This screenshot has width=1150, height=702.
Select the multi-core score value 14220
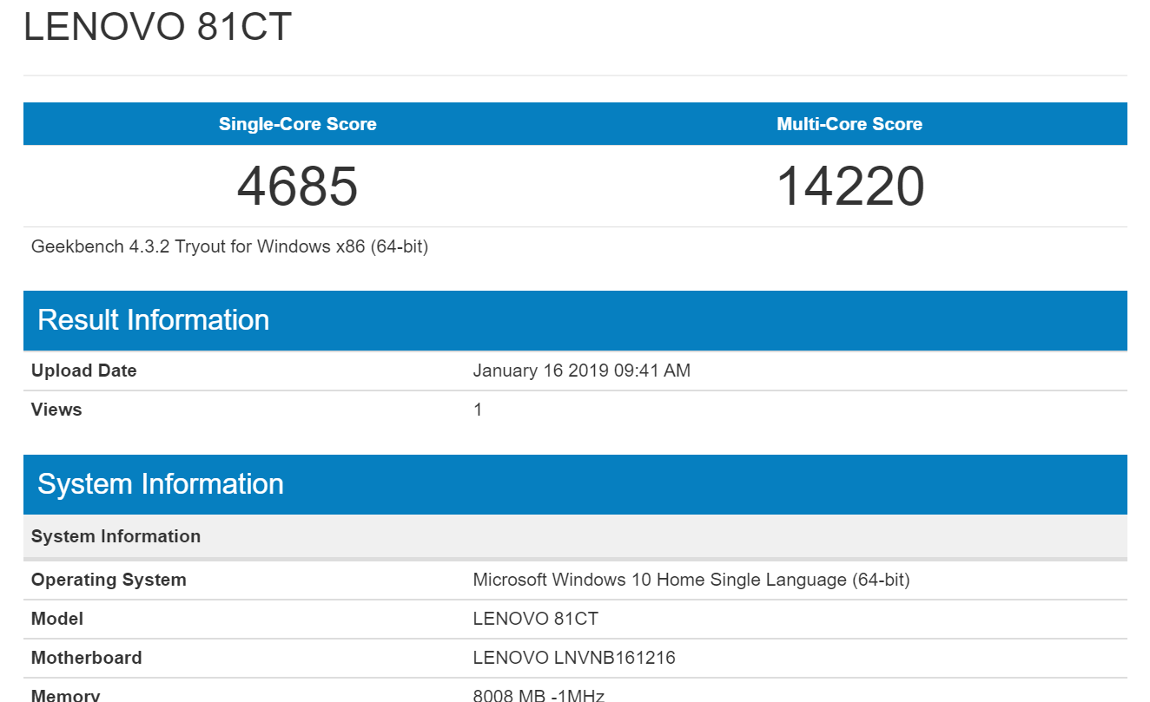coord(849,186)
